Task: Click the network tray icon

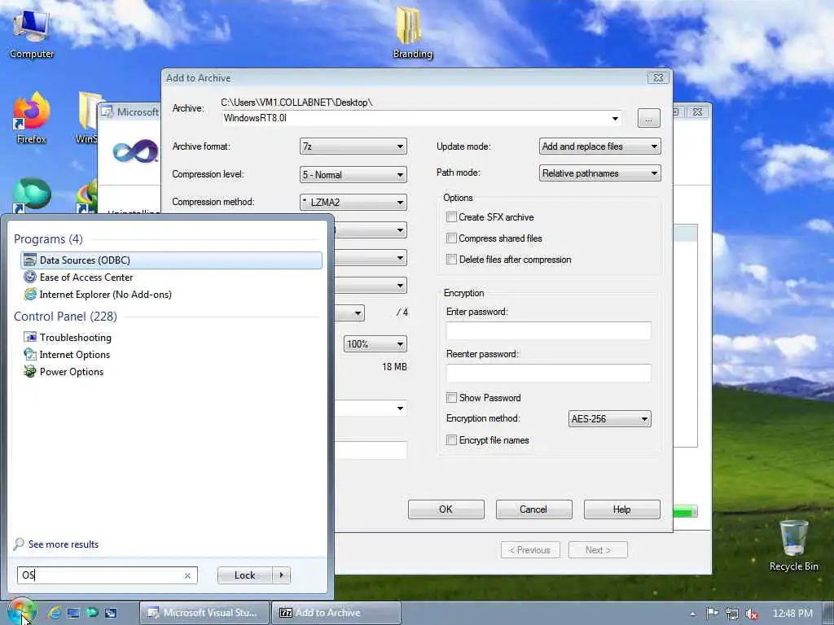Action: point(732,614)
